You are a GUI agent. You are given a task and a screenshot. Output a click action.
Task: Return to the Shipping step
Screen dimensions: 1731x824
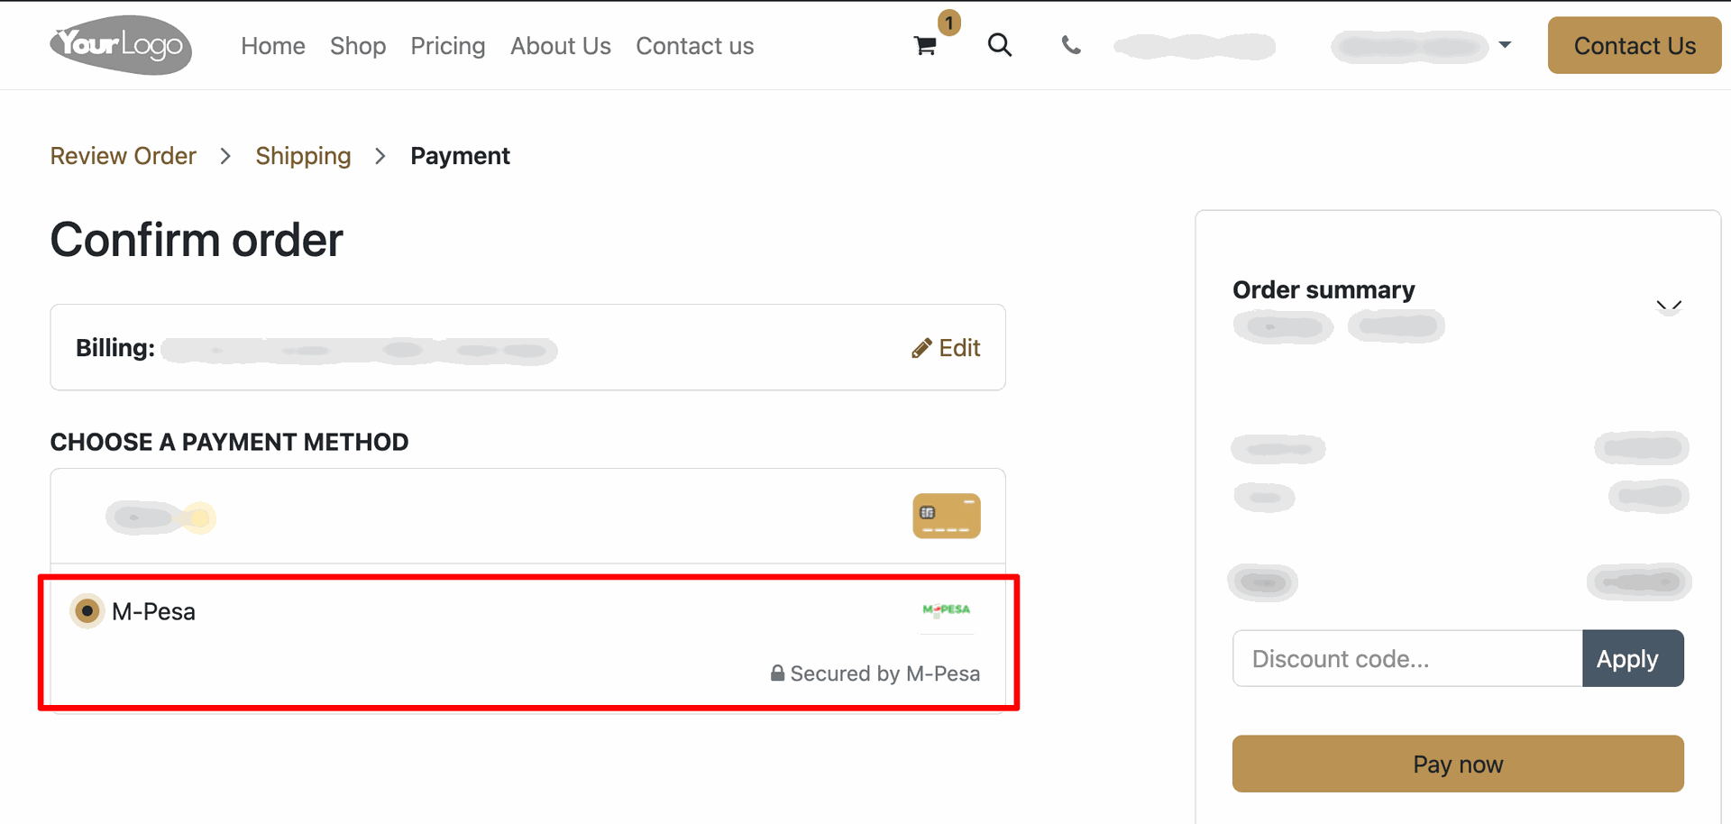pos(303,156)
